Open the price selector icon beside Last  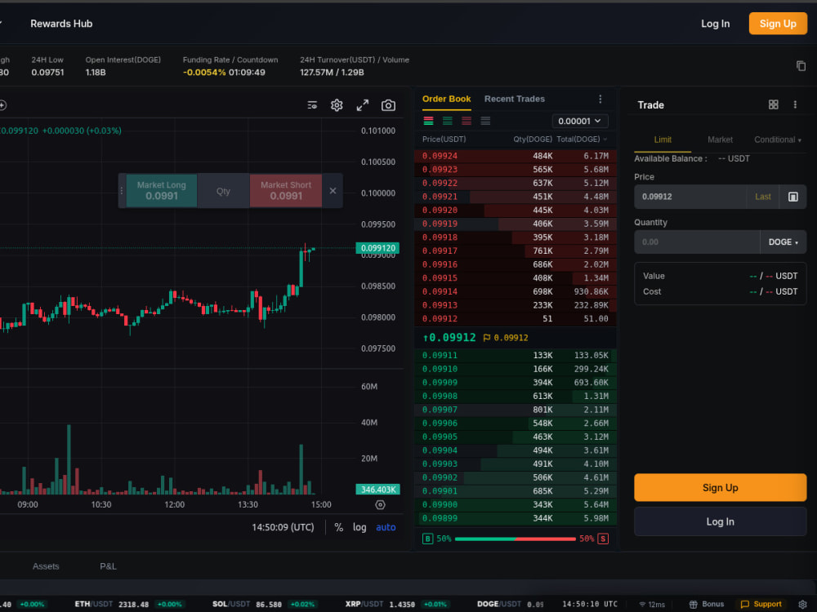pos(793,197)
